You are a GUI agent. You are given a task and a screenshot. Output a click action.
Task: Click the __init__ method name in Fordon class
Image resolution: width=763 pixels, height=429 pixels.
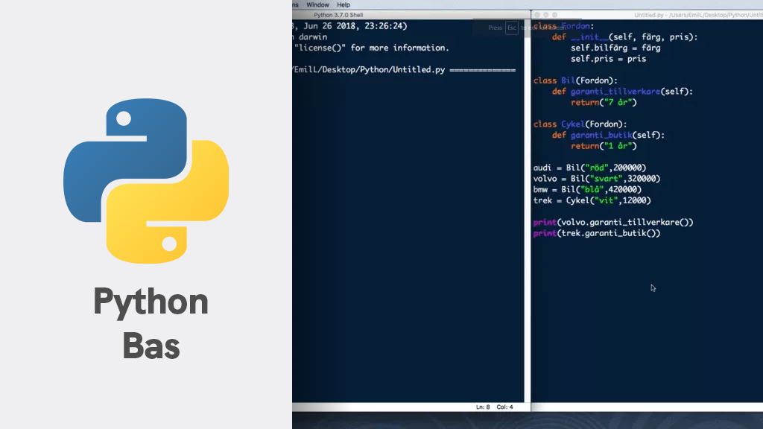point(589,36)
